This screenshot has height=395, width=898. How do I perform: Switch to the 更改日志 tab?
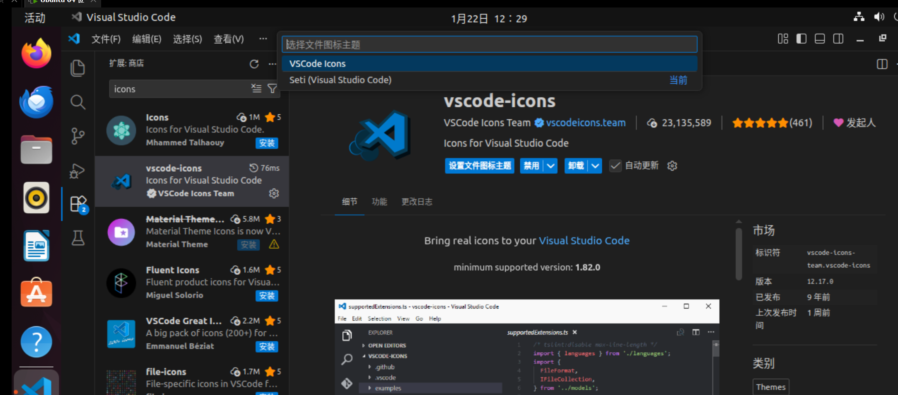click(416, 202)
